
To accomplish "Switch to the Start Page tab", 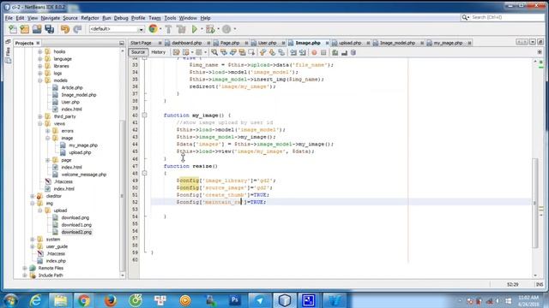I will coord(141,43).
